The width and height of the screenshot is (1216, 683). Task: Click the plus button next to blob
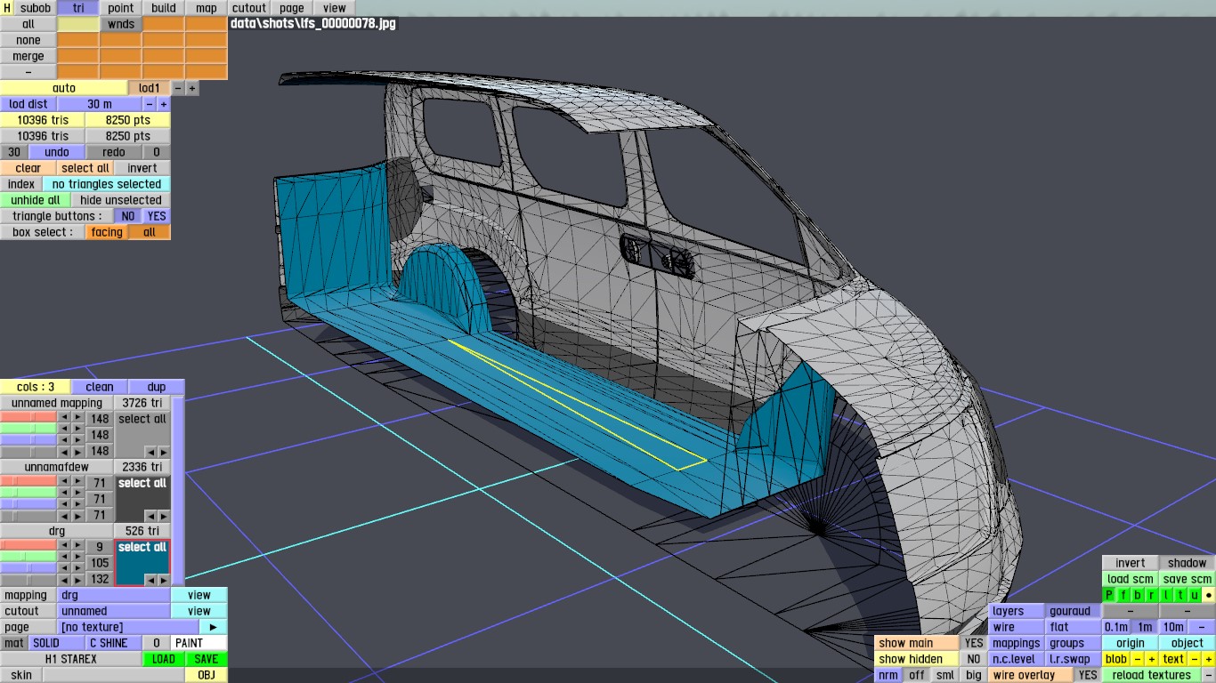1151,659
